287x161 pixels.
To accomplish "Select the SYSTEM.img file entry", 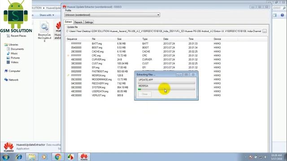I will pyautogui.click(x=98, y=88).
